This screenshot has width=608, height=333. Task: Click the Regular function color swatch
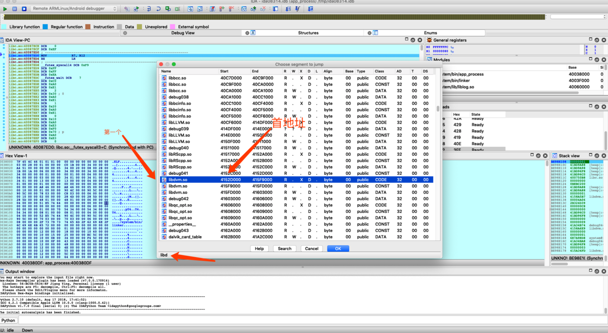pos(45,26)
